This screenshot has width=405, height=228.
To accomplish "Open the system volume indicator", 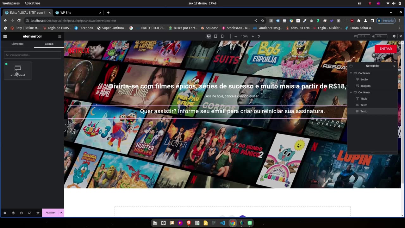I will 394,3.
